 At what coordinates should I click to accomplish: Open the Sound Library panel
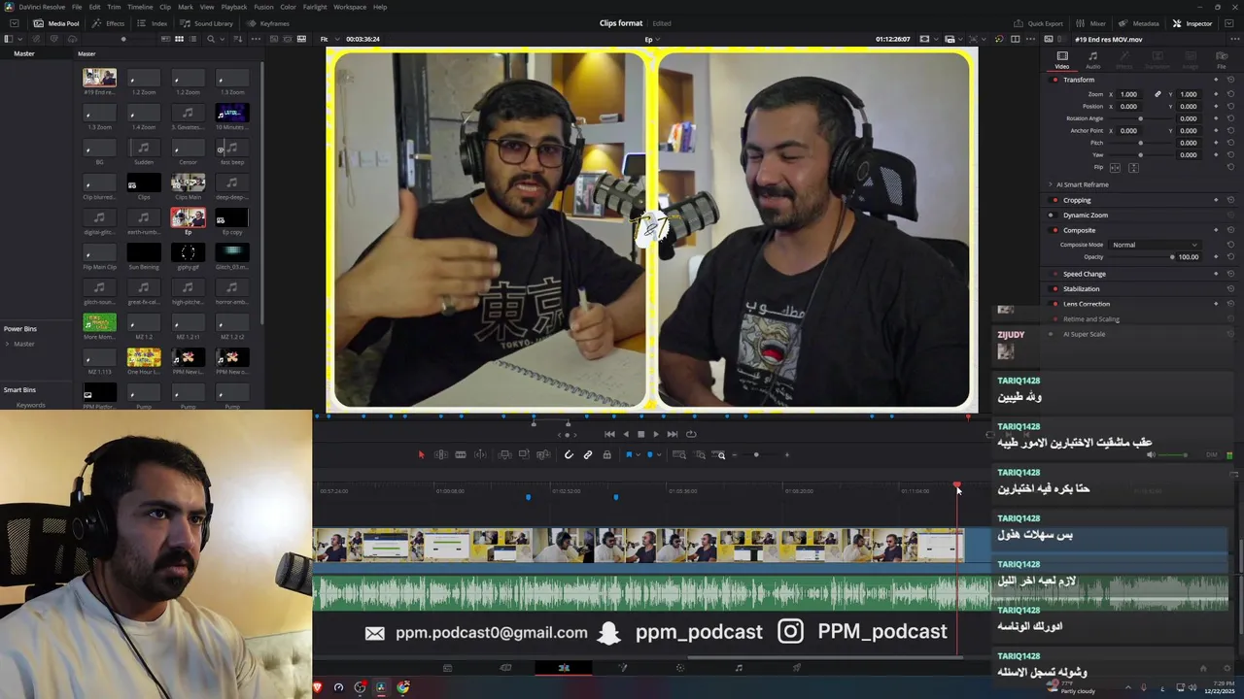(x=207, y=23)
